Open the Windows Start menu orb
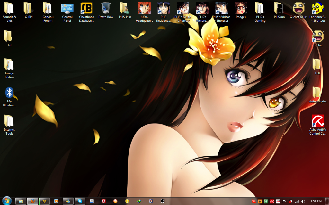329x205 pixels. (7, 201)
